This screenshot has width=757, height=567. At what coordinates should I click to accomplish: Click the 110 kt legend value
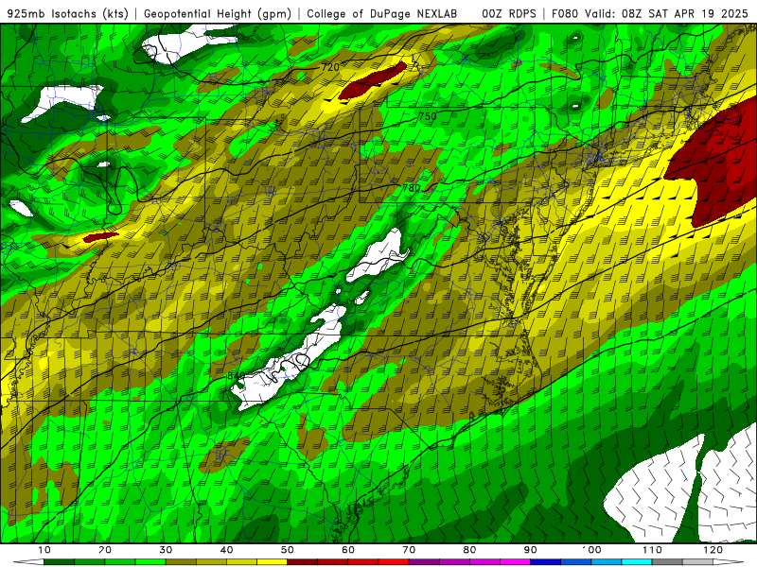652,550
